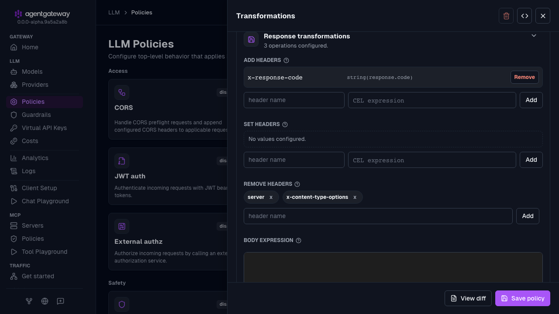The height and width of the screenshot is (314, 559).
Task: Open Logs in the sidebar
Action: tap(45, 171)
